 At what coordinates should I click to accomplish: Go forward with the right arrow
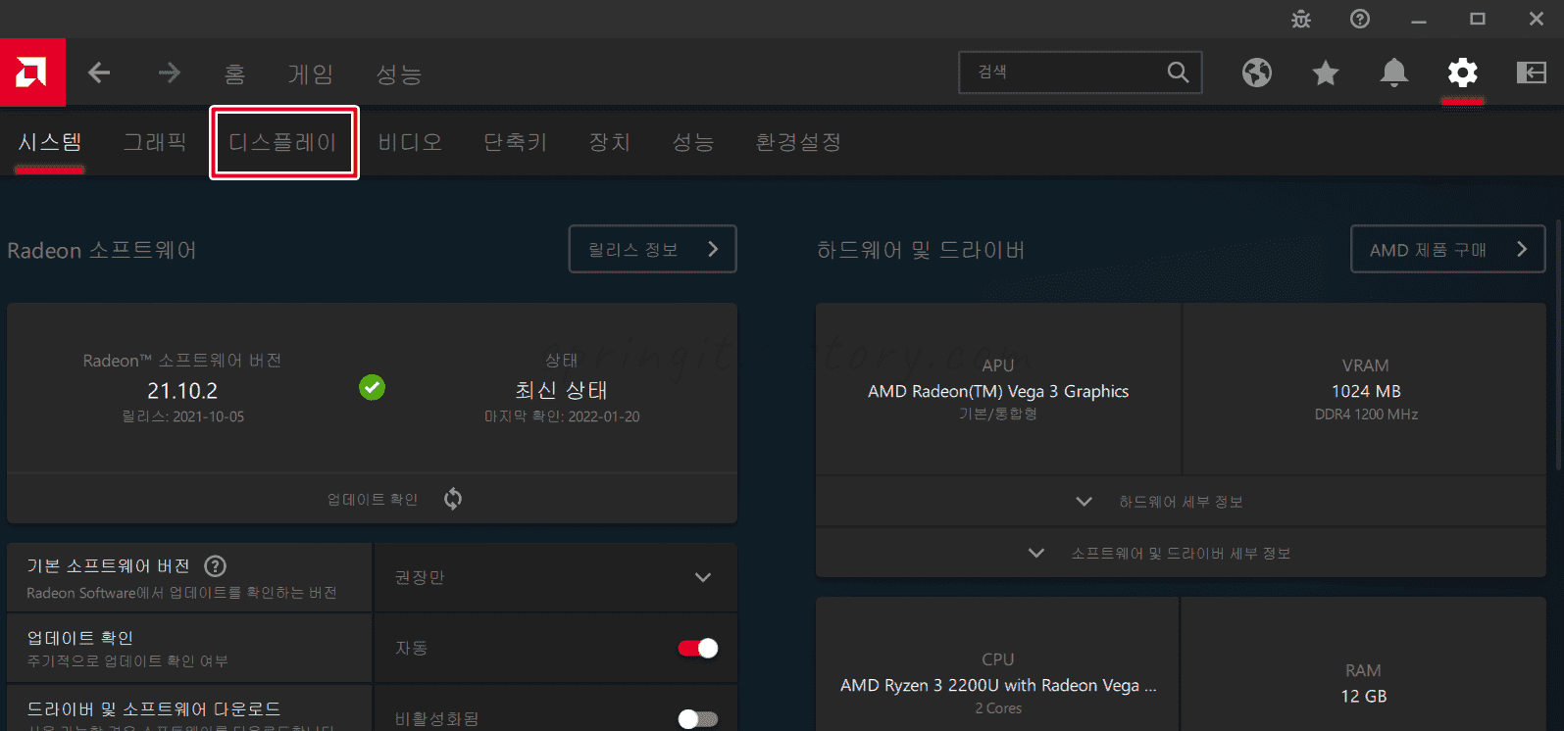[170, 73]
